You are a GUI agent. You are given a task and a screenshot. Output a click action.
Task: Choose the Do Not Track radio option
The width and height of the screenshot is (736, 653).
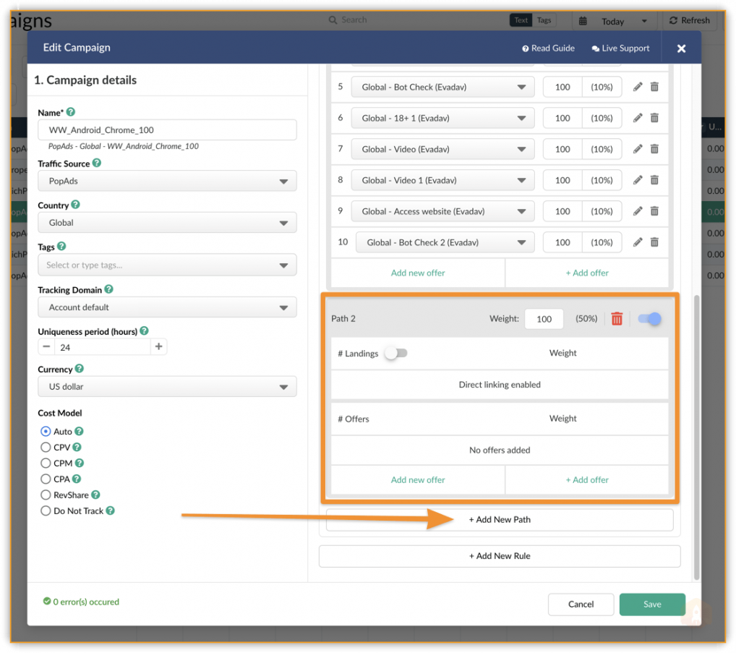(x=46, y=511)
